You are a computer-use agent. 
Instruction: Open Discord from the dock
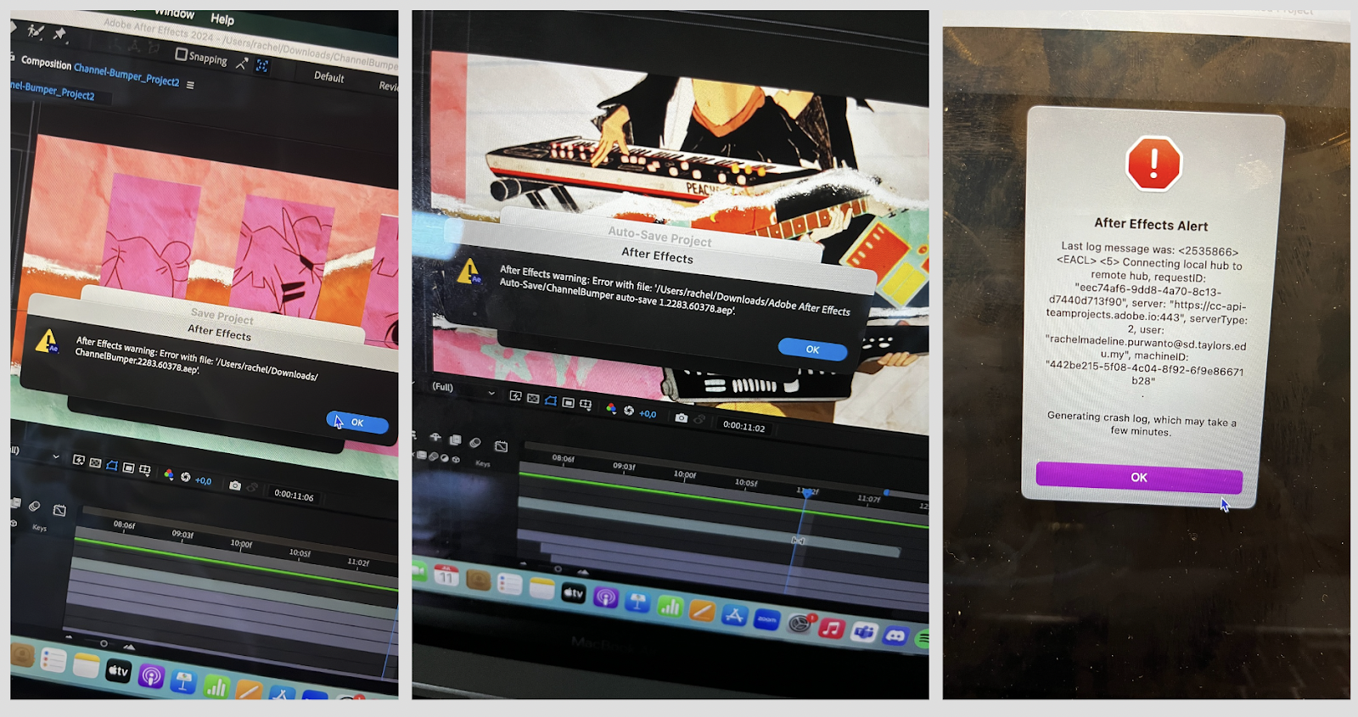895,635
